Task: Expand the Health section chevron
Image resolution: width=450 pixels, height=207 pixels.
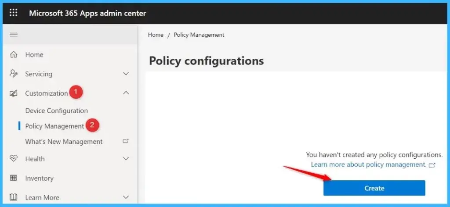Action: coord(126,159)
